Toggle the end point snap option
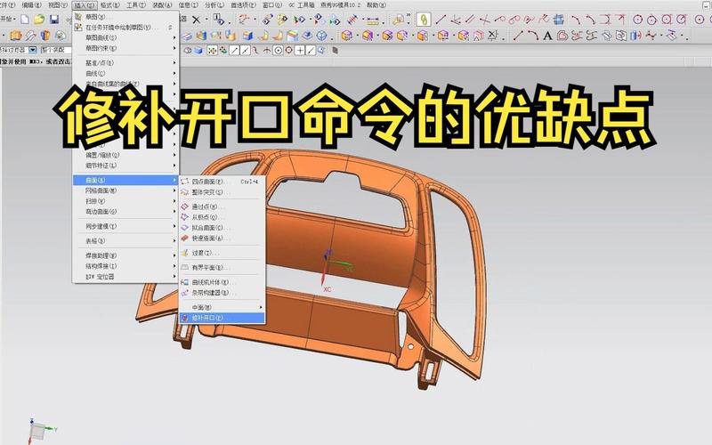 tap(234, 51)
